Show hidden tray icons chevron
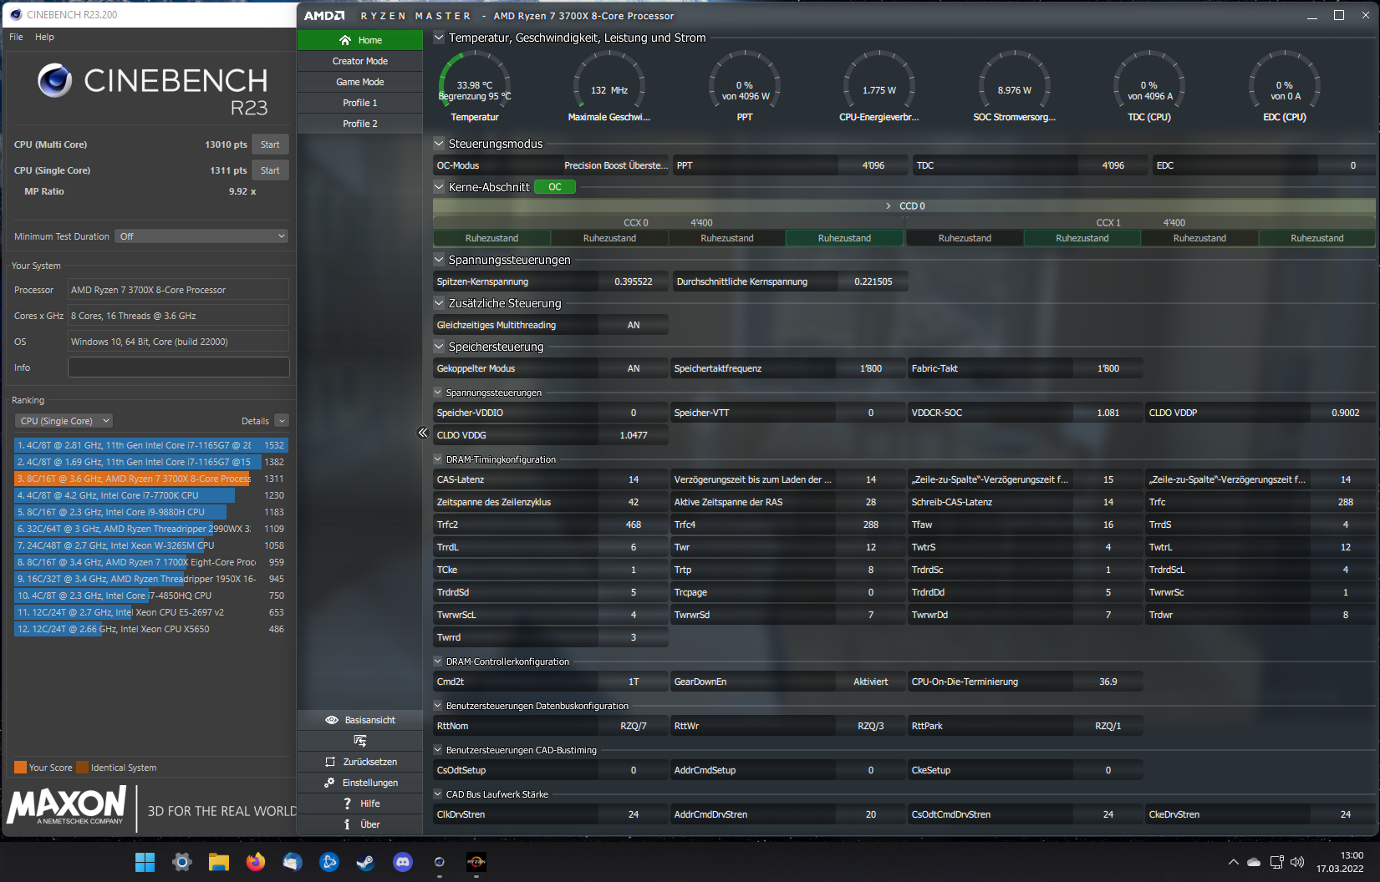Screen dimensions: 1380x882 1233,862
